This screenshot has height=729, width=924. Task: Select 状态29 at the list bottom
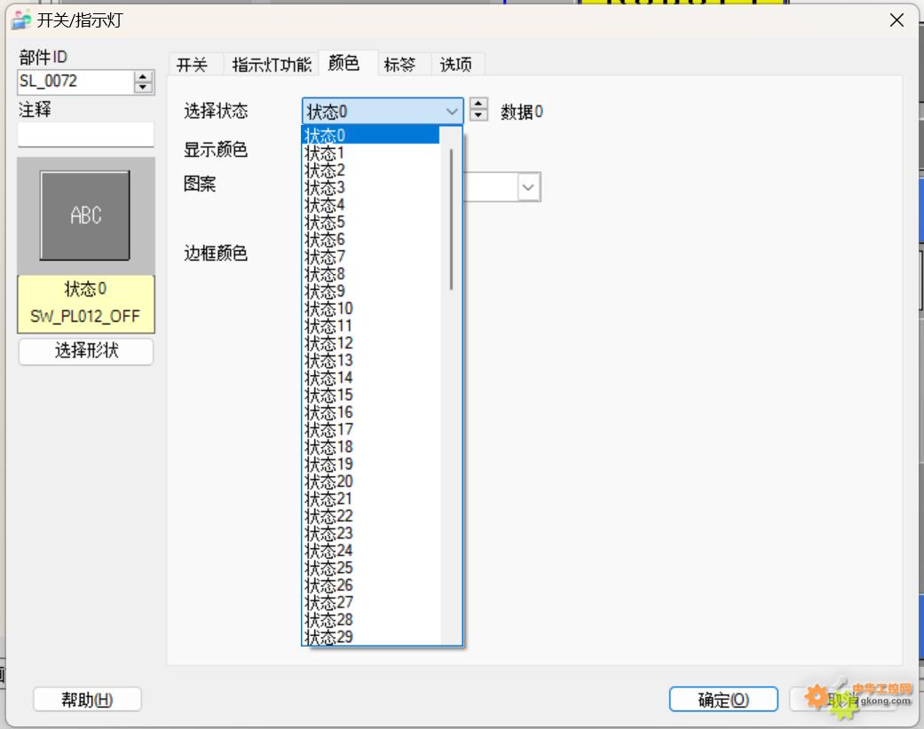tap(328, 636)
